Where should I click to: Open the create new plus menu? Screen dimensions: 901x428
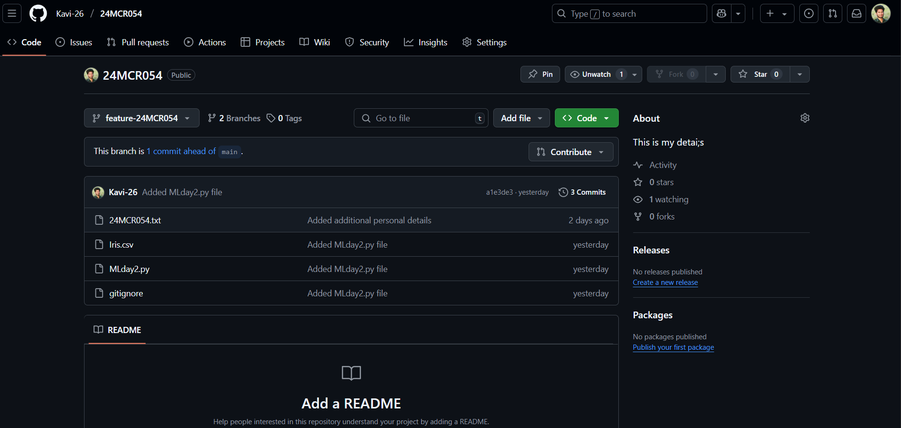pos(777,13)
